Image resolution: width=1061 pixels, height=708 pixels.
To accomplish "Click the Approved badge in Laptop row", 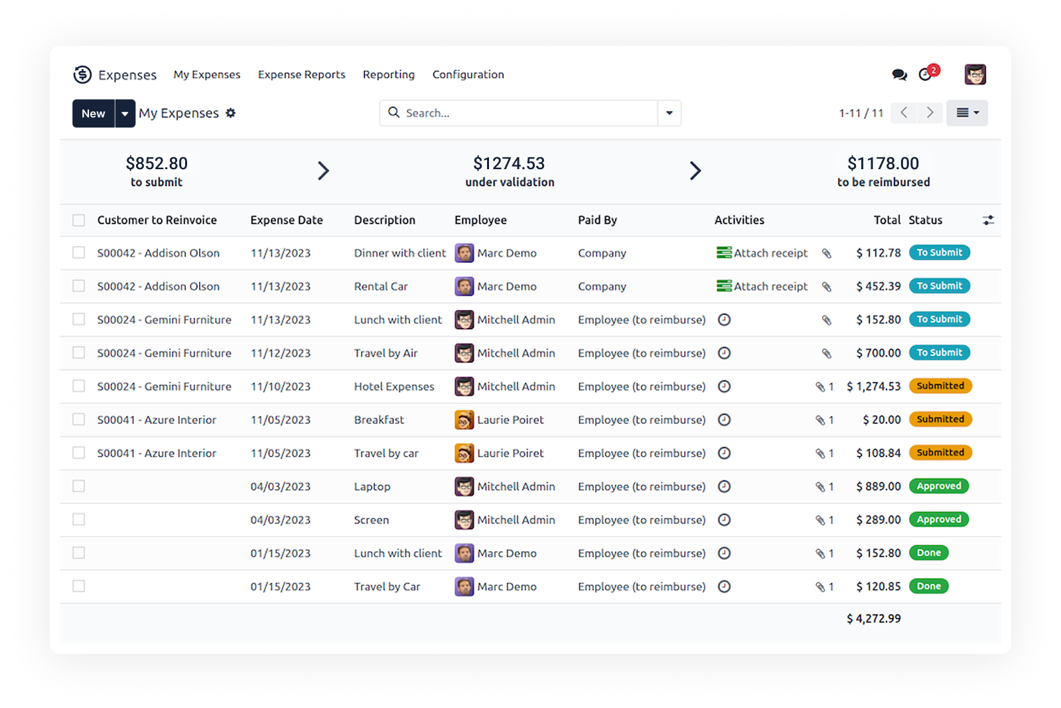I will (x=939, y=486).
